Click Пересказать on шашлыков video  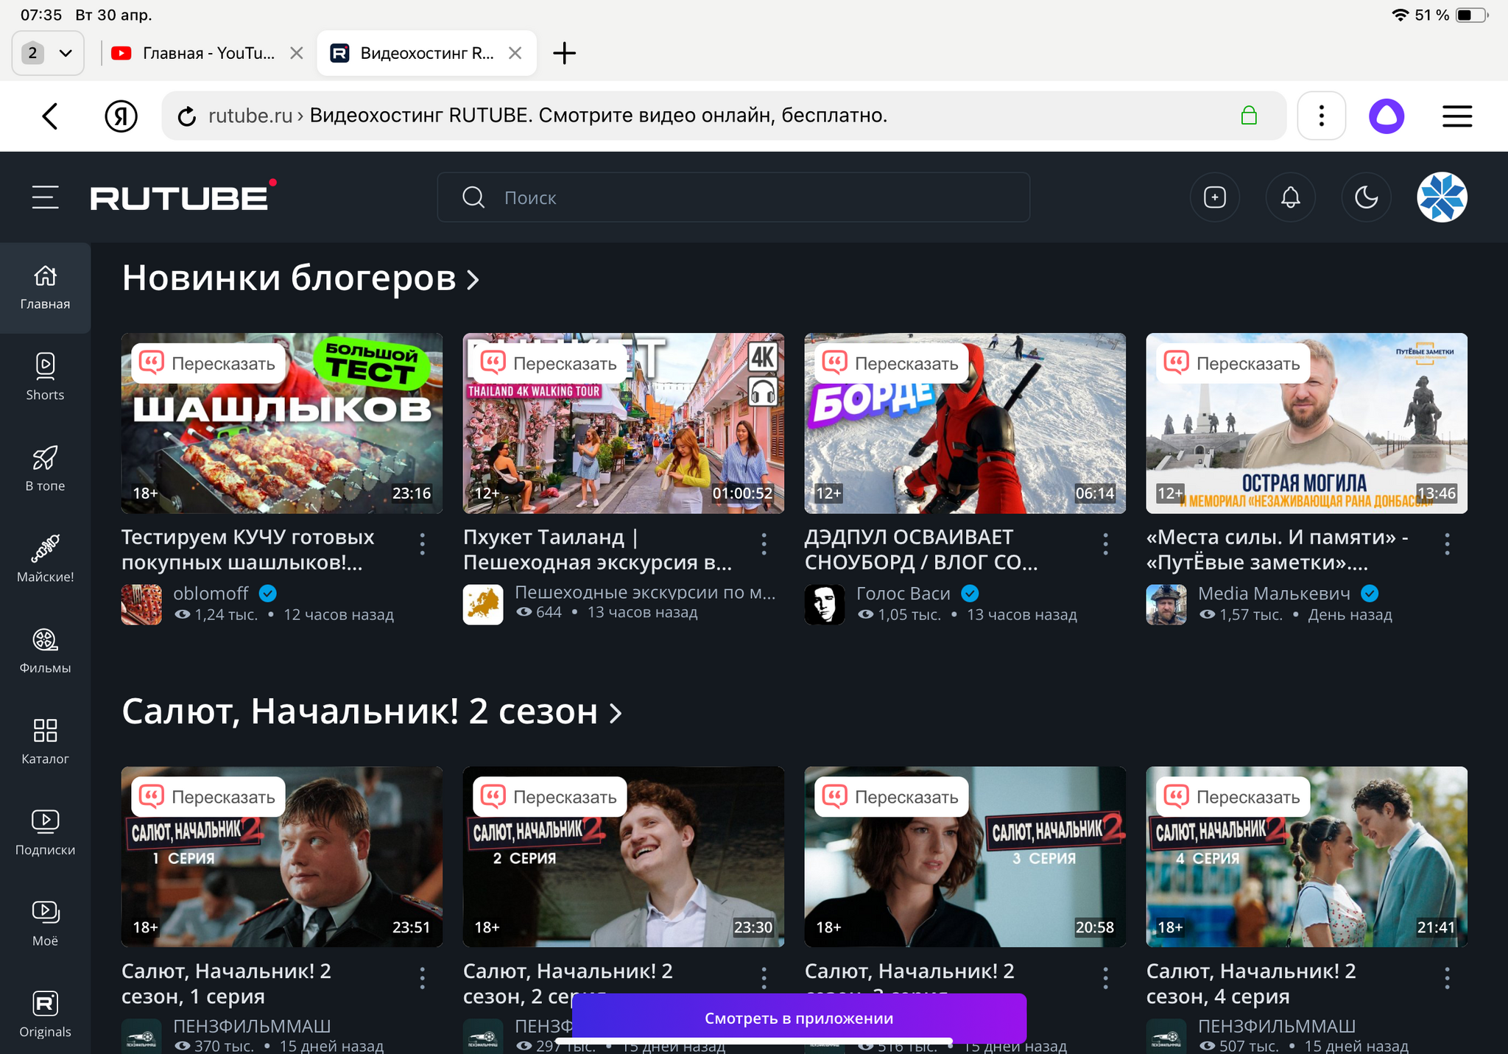[208, 363]
